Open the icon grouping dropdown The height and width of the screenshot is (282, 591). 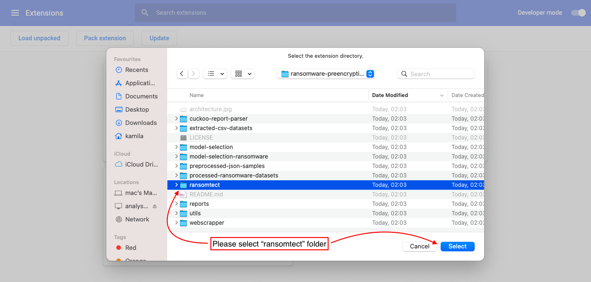(243, 74)
